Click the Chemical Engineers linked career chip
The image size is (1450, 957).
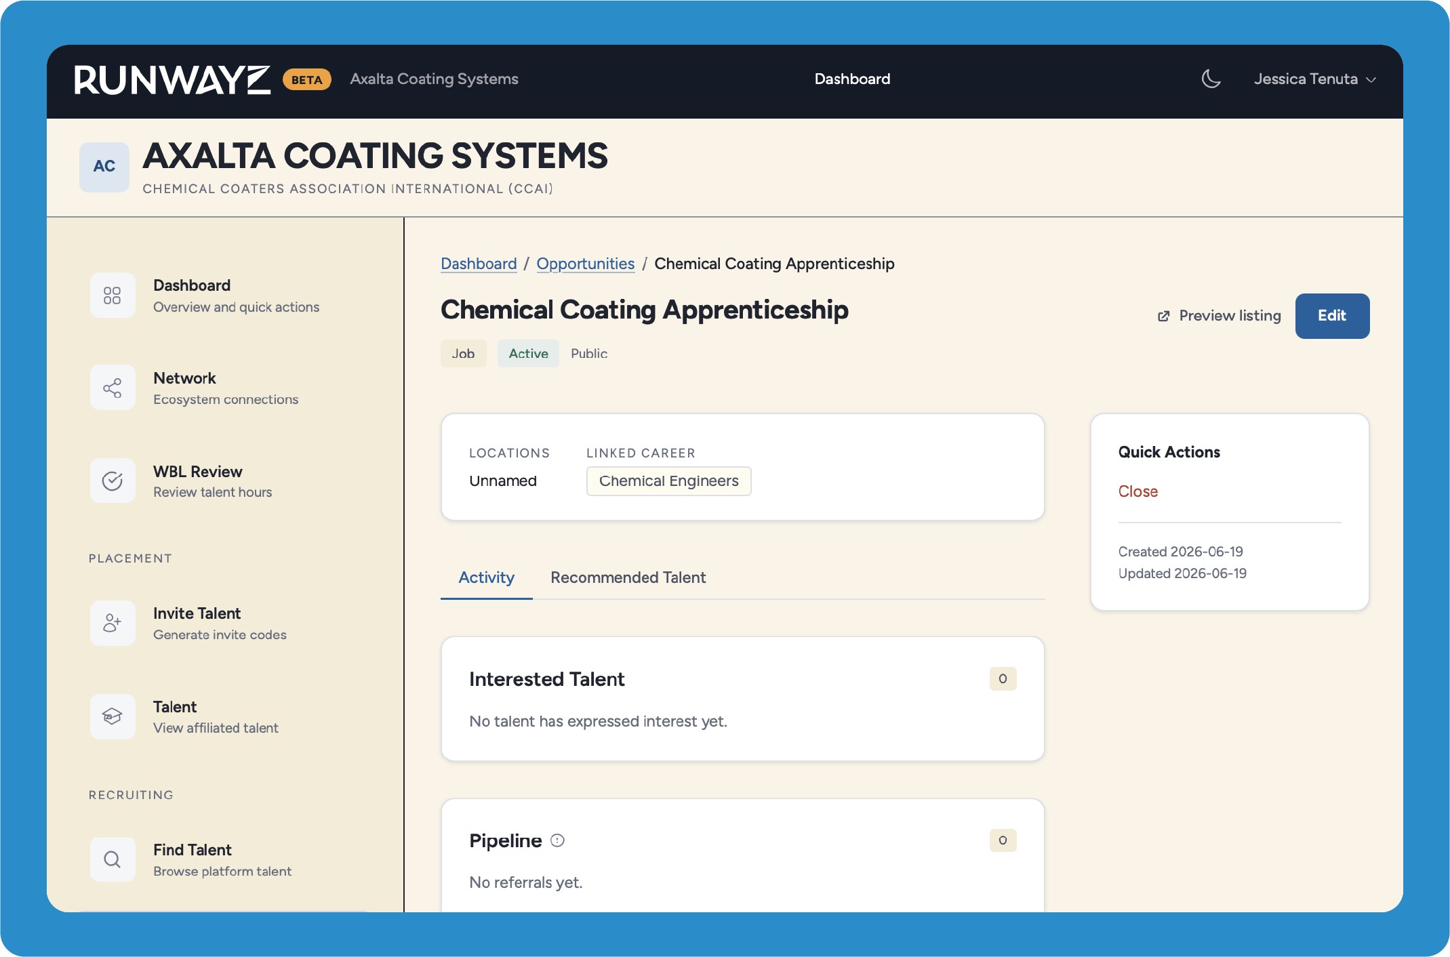coord(669,481)
